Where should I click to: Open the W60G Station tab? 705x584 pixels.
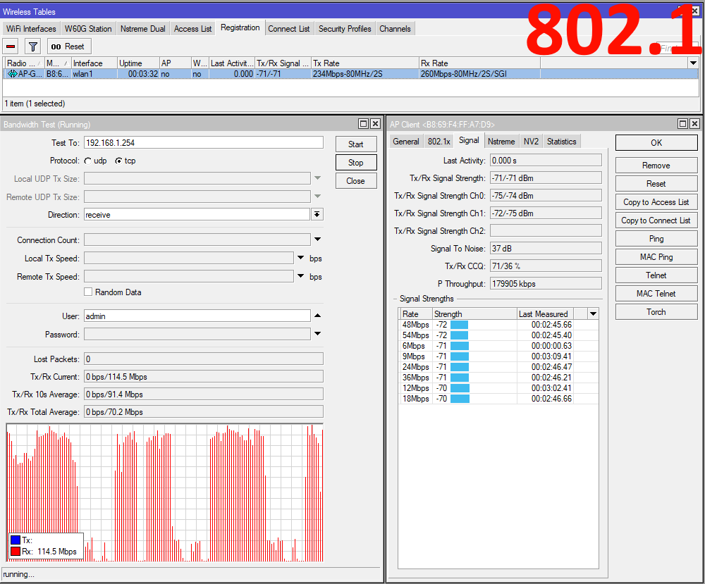point(88,29)
